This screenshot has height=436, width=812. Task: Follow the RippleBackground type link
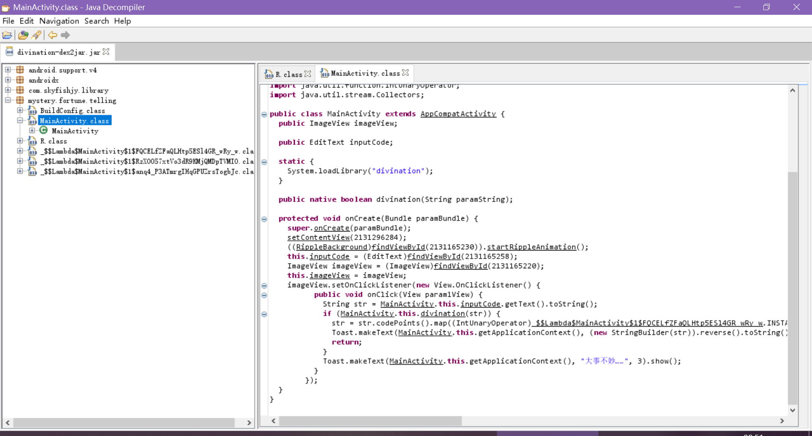point(332,247)
